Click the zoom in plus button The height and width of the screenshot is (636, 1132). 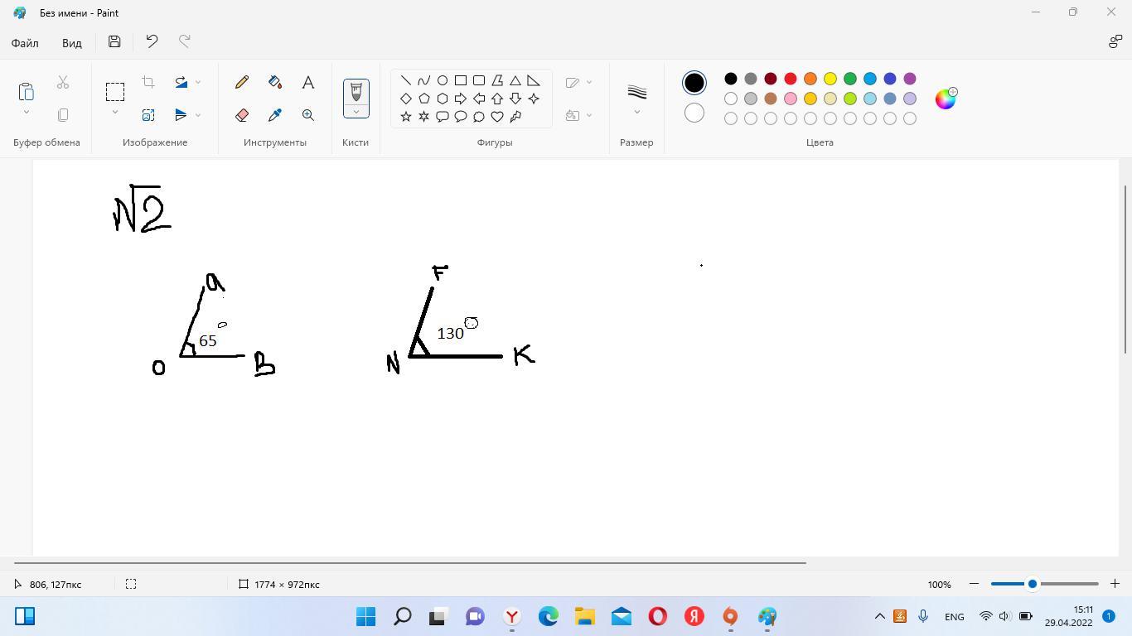point(1115,584)
